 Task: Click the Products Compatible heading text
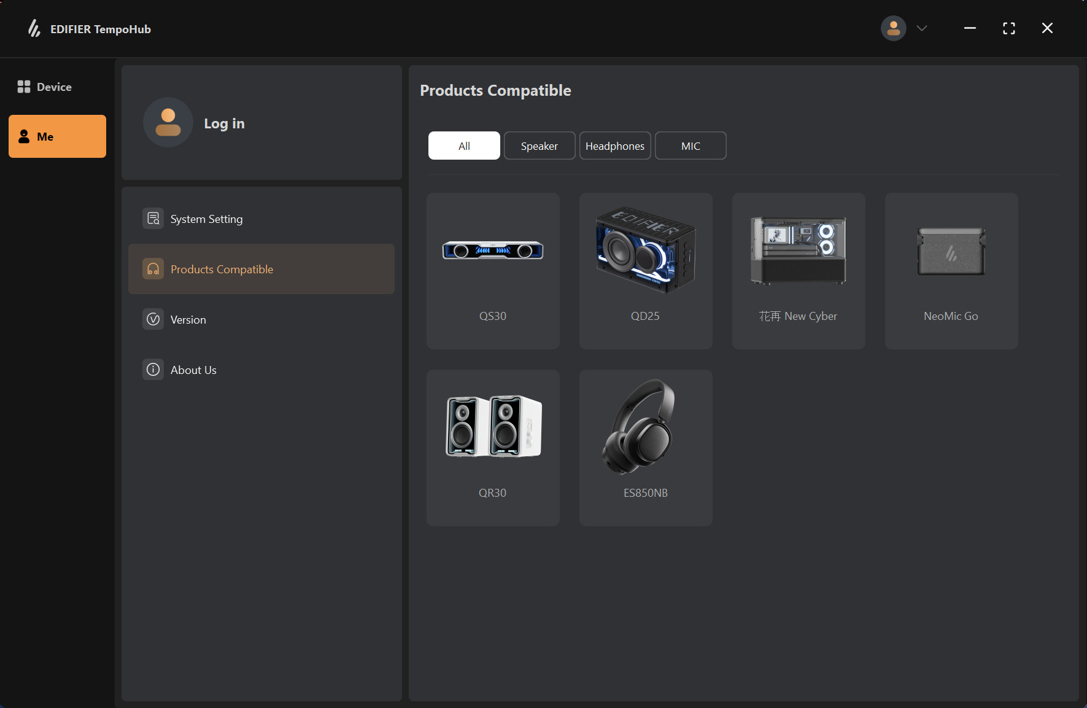pos(495,91)
